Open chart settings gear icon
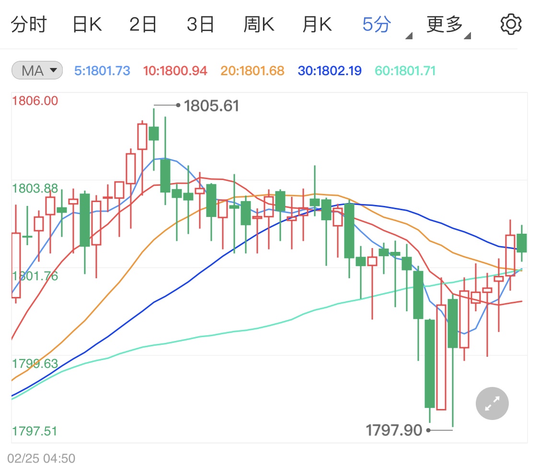 [510, 24]
